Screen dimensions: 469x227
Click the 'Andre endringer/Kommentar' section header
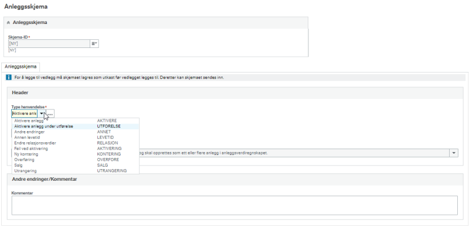[x=45, y=179]
